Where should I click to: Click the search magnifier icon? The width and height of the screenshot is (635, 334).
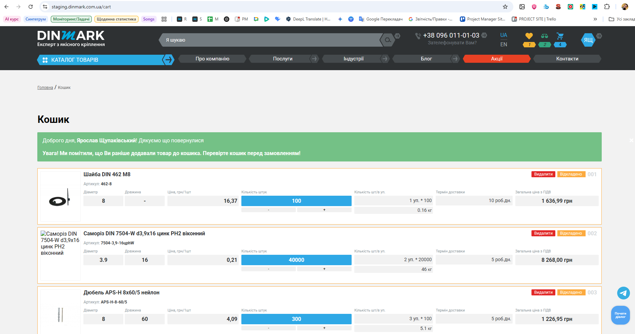click(388, 40)
